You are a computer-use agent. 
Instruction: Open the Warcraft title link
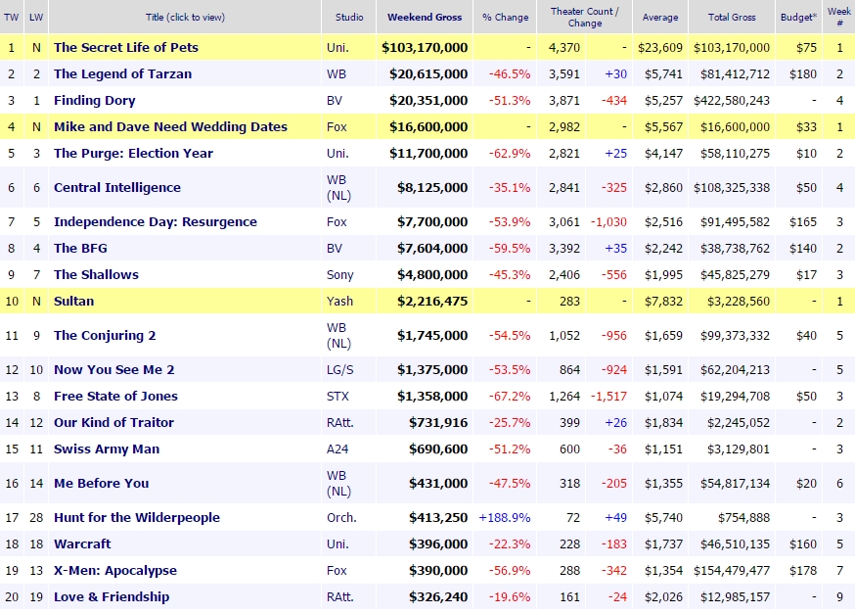(82, 544)
